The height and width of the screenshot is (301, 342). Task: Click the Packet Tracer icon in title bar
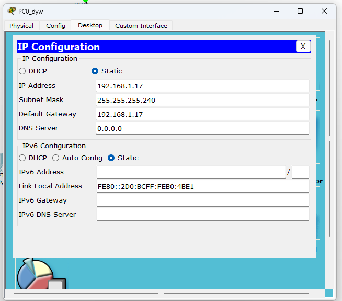(12, 11)
